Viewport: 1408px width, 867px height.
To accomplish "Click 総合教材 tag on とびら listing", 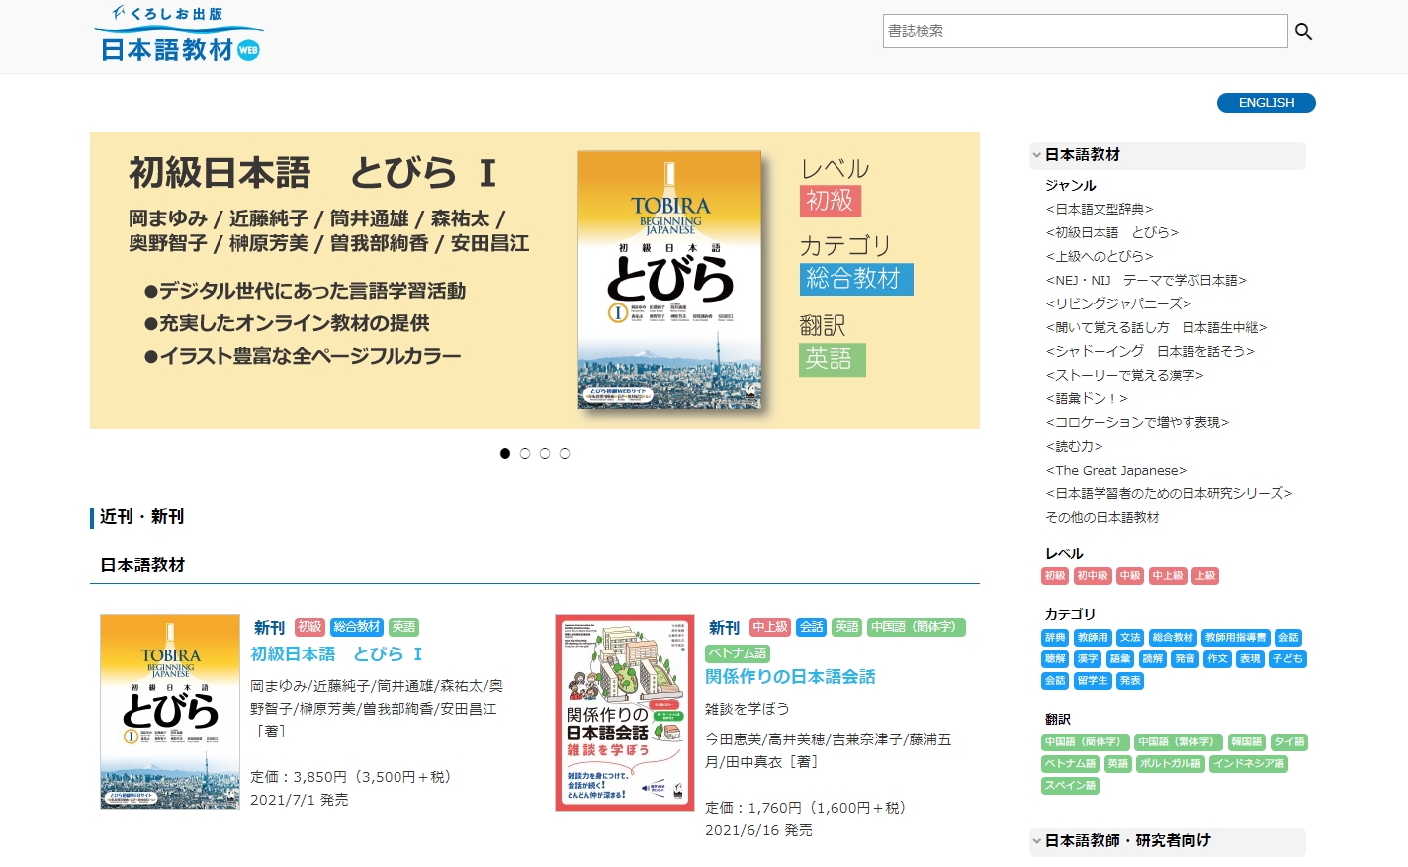I will (357, 627).
